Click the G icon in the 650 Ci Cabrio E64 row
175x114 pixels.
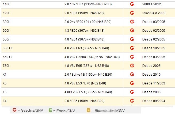[x=132, y=57]
